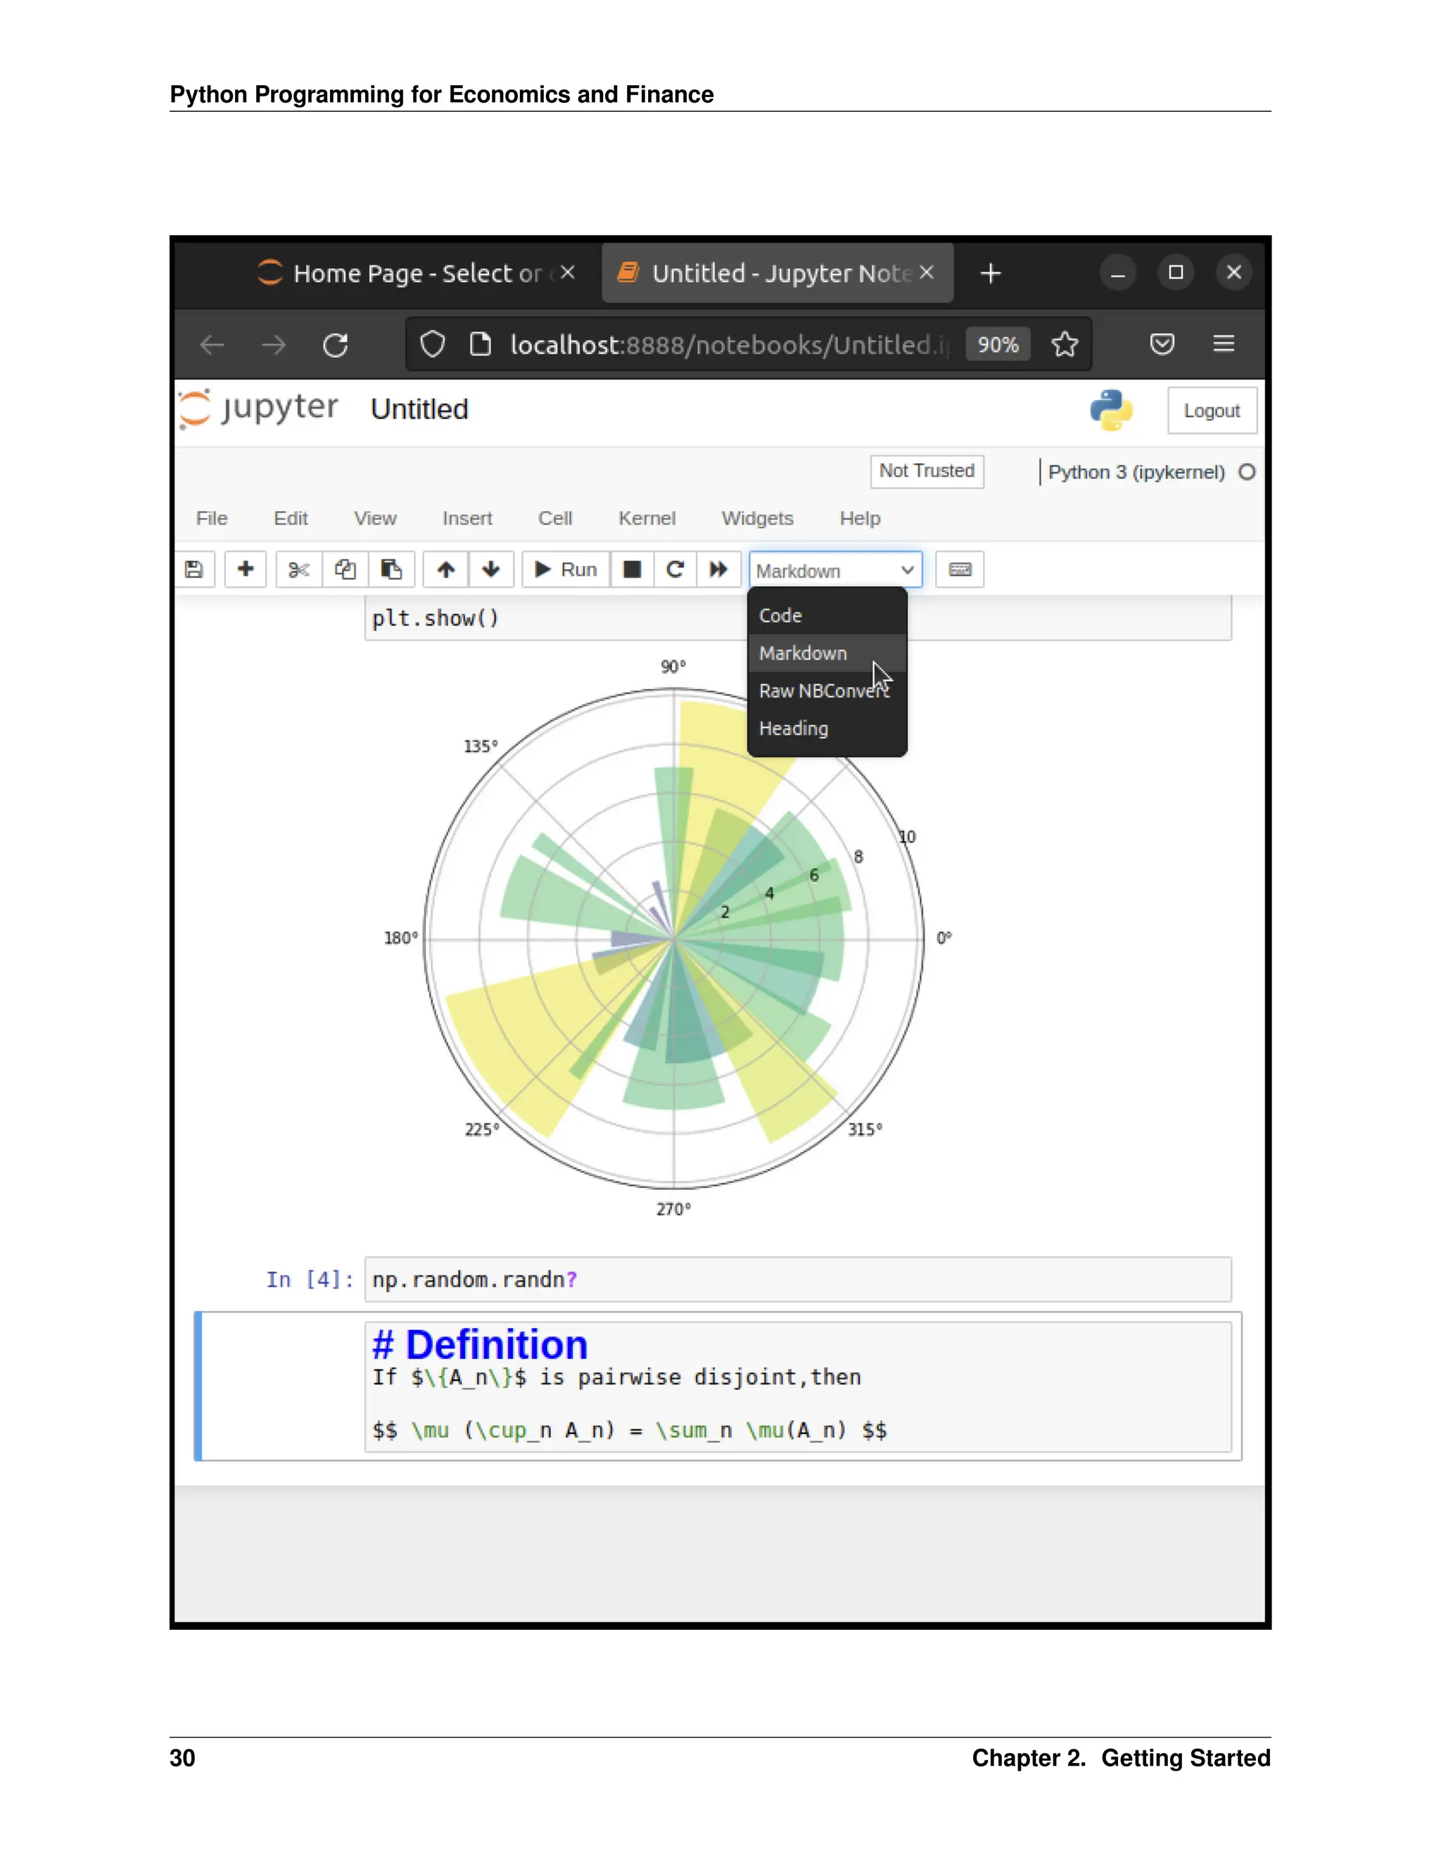This screenshot has width=1441, height=1865.
Task: Choose Heading in cell type list
Action: pyautogui.click(x=793, y=728)
